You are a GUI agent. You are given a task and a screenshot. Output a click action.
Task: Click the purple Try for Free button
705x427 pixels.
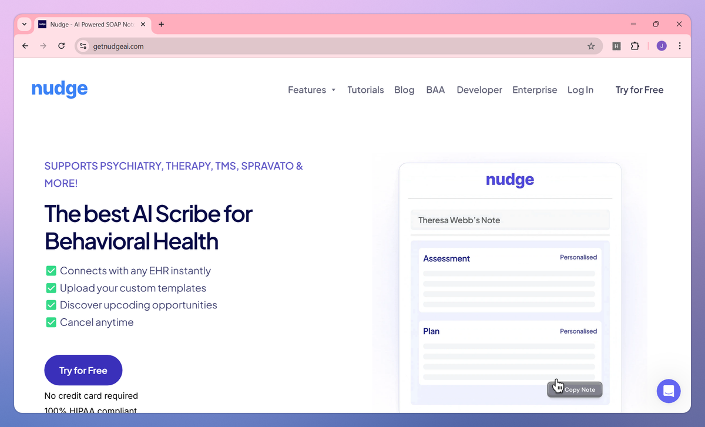coord(83,371)
